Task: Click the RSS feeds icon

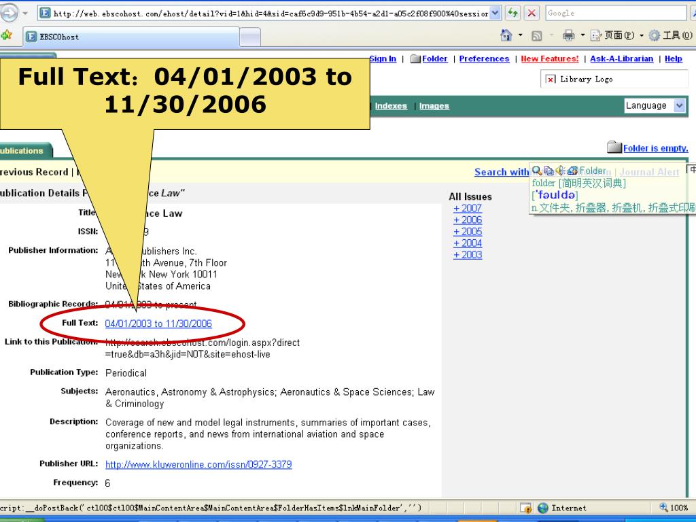Action: coord(537,35)
